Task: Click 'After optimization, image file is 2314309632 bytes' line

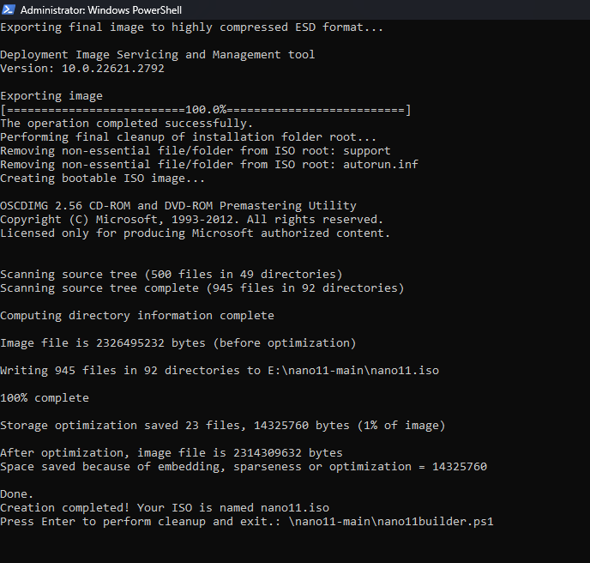Action: (x=172, y=453)
